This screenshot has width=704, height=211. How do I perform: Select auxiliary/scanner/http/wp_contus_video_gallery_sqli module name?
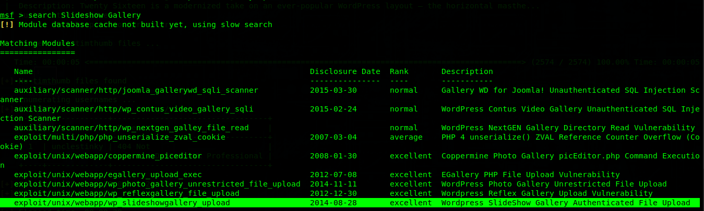[x=134, y=109]
